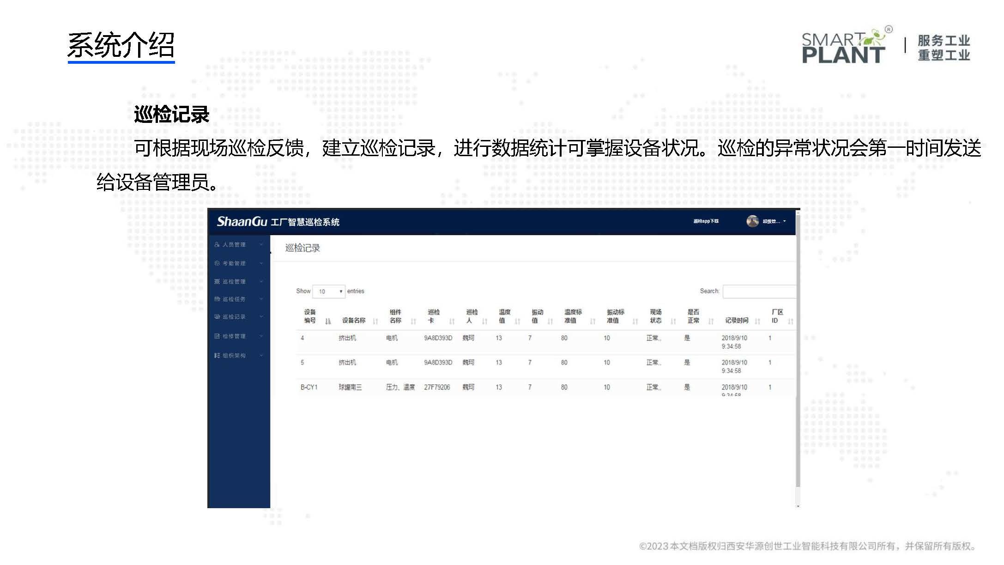Click the 是否正常 column header text

coord(693,316)
